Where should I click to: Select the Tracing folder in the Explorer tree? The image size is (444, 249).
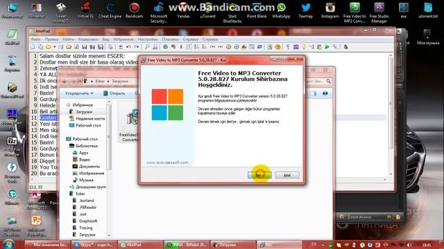(83, 228)
